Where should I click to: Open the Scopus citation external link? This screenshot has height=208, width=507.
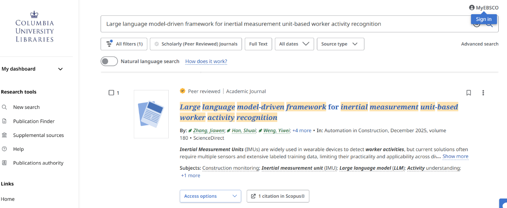pos(278,196)
